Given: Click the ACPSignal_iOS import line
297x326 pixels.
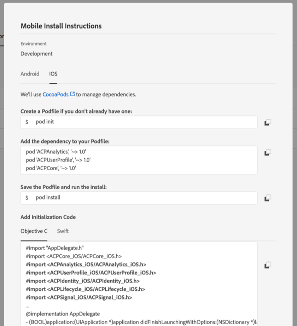Looking at the screenshot, I should [x=79, y=297].
